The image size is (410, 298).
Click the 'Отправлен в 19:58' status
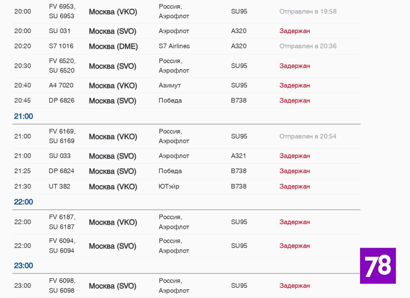(308, 12)
